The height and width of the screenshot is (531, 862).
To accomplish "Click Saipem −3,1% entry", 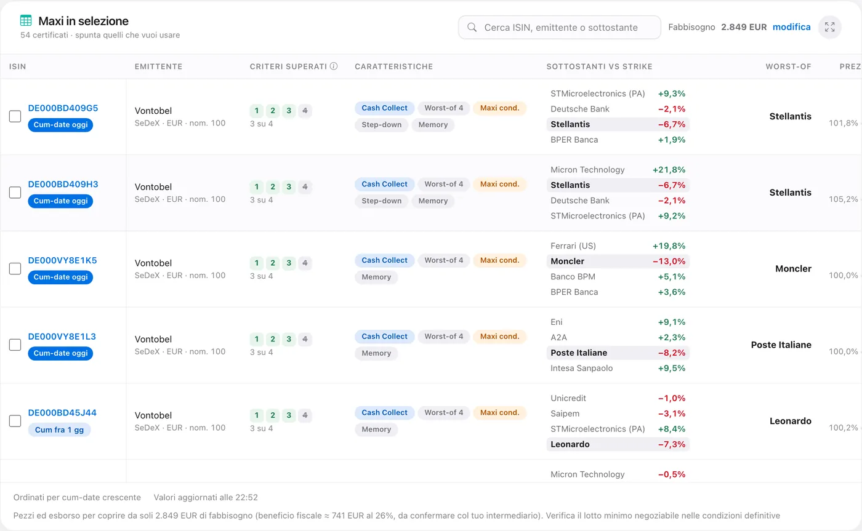I will pyautogui.click(x=618, y=413).
